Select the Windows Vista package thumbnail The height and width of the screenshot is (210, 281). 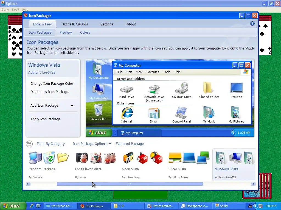(x=234, y=165)
